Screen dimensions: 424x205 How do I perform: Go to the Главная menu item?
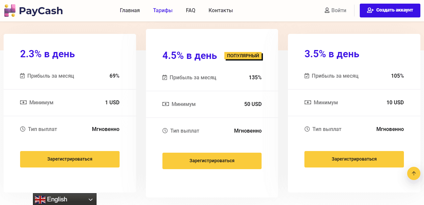pyautogui.click(x=129, y=11)
